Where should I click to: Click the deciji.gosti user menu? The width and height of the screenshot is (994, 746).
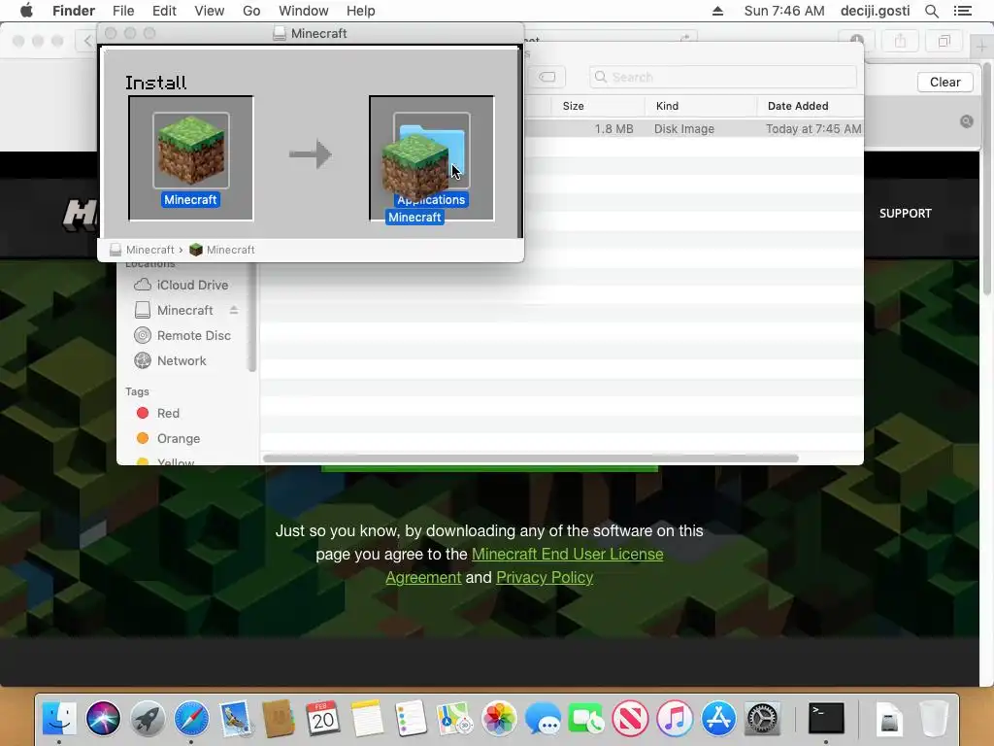pos(875,11)
